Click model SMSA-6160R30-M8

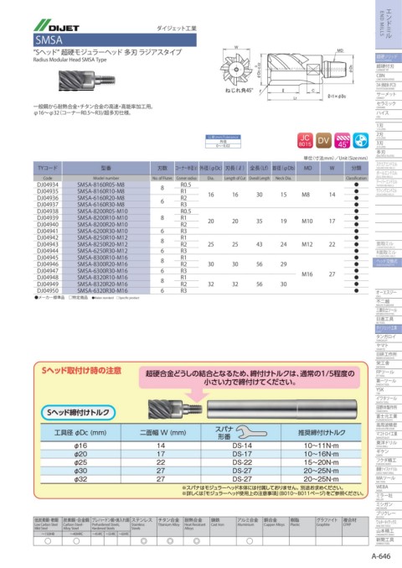[x=100, y=205]
